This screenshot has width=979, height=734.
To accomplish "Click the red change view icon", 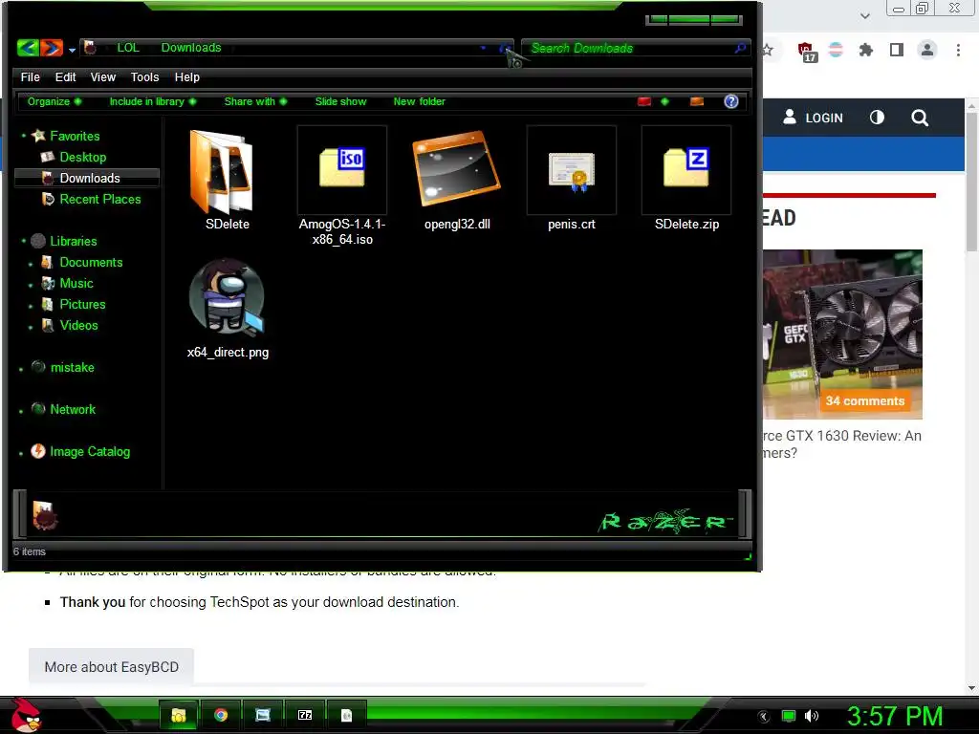I will [x=644, y=101].
